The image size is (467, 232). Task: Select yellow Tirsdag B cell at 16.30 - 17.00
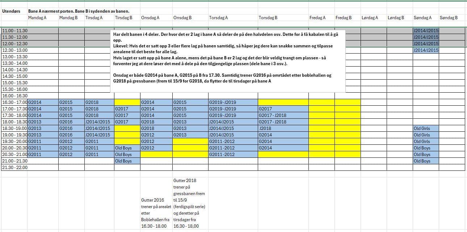127,102
